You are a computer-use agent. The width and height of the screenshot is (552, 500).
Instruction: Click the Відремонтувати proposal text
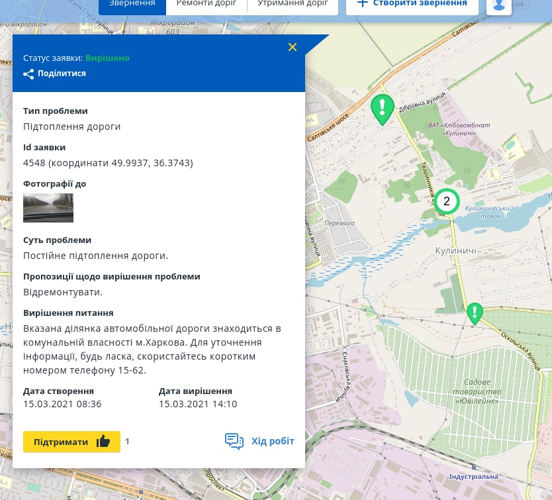click(x=63, y=292)
